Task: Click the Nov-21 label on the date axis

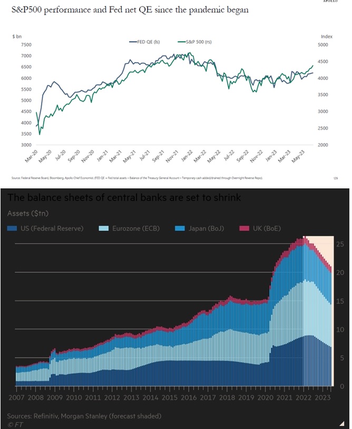Action: click(172, 157)
